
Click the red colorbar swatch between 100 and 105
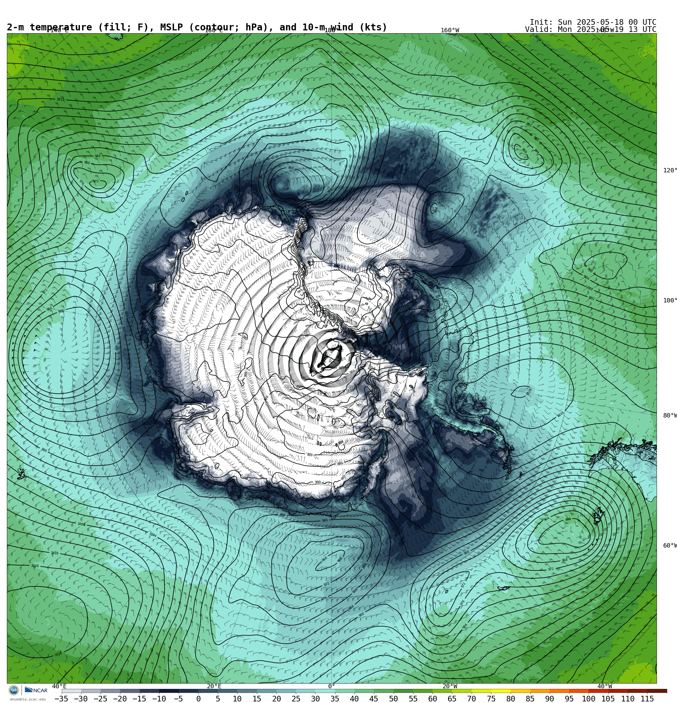[x=598, y=691]
